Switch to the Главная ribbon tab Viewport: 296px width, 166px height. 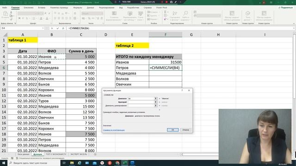15,7
